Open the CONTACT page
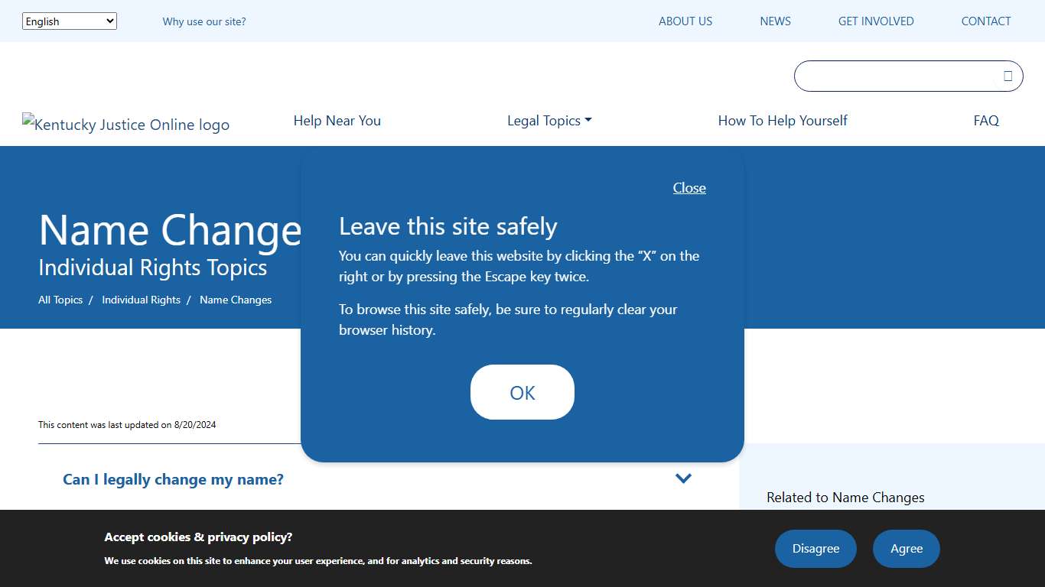Viewport: 1045px width, 587px height. pos(985,21)
